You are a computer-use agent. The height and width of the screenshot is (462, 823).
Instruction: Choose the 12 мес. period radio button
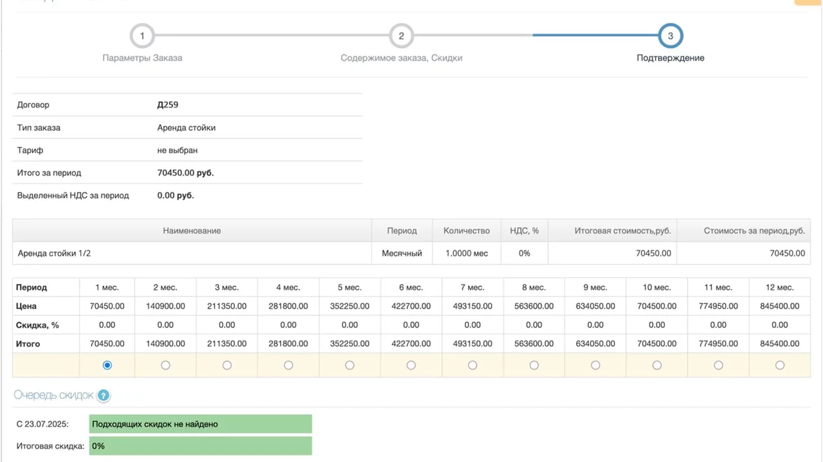pos(780,365)
